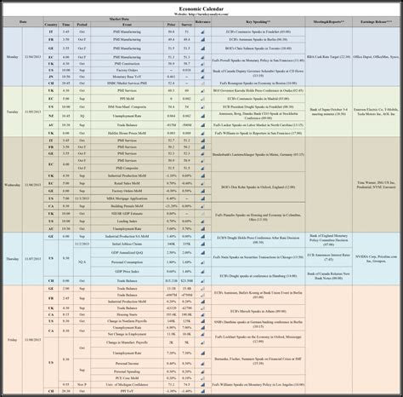This screenshot has width=403, height=397.
Task: Click the relevance icon for PPI YoY row
Action: click(x=202, y=391)
